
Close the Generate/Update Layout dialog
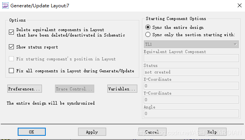tap(239, 5)
